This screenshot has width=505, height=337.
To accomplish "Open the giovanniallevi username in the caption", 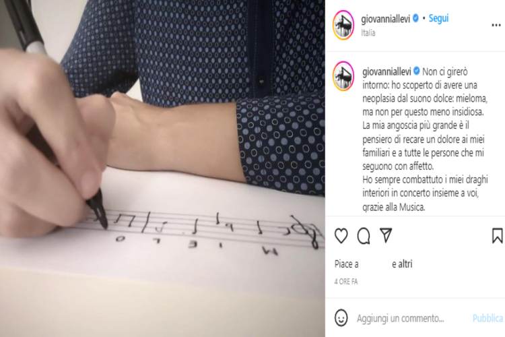I will (386, 71).
